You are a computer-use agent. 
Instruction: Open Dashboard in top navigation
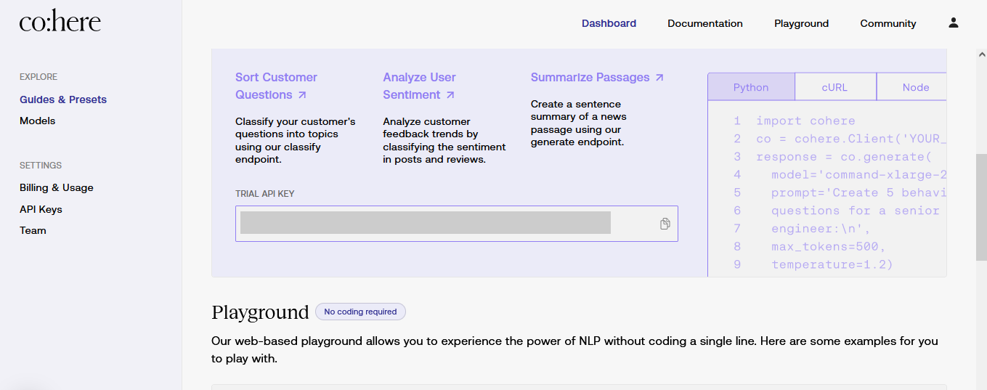(609, 23)
